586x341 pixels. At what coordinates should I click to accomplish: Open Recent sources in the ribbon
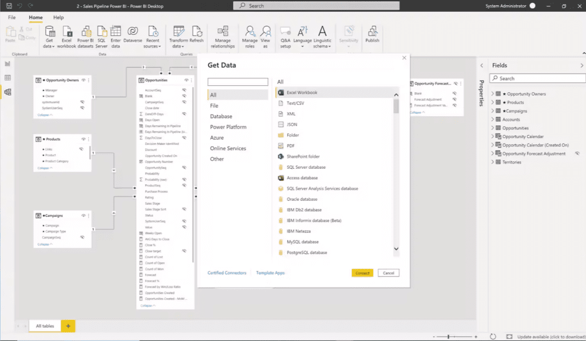(152, 37)
